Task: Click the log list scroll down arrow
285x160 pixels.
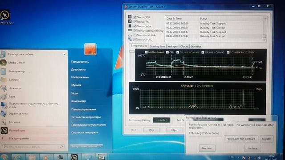Action: tap(265, 40)
